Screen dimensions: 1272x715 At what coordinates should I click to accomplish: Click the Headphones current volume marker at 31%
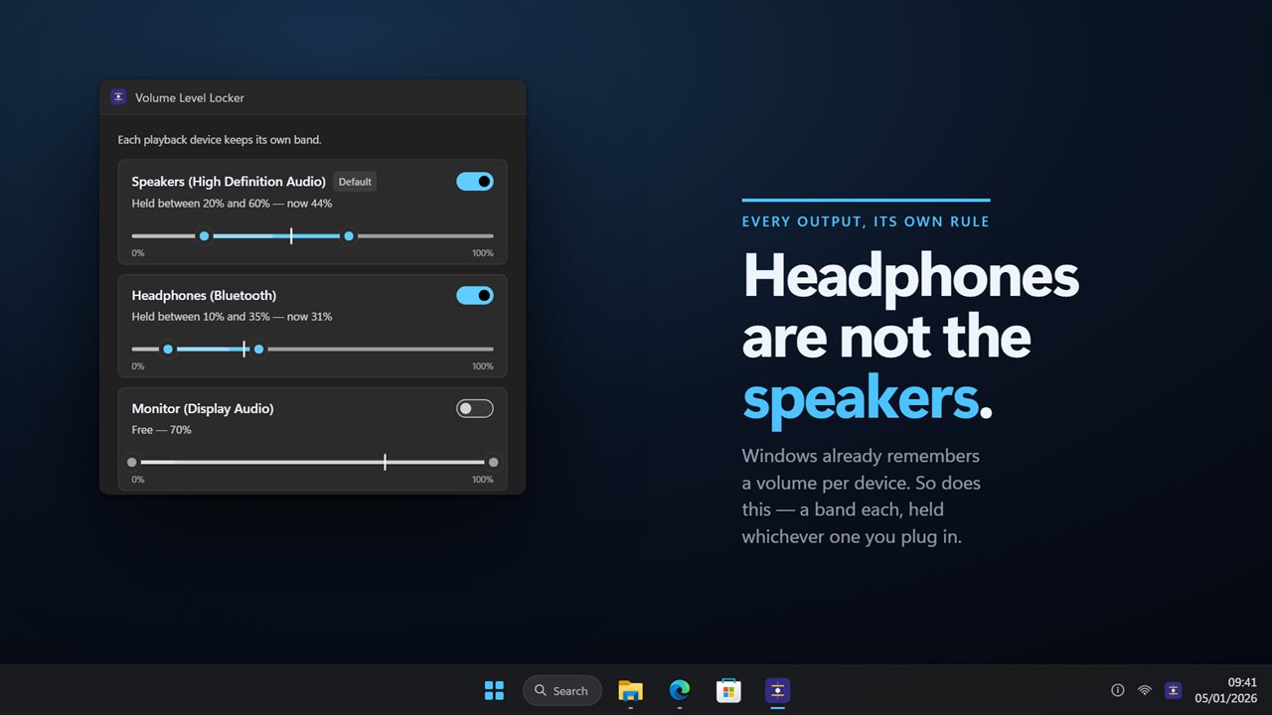click(244, 350)
